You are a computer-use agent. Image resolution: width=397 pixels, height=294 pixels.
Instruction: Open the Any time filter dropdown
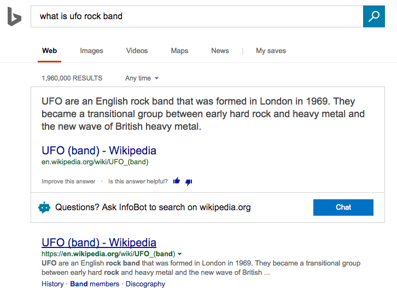142,78
